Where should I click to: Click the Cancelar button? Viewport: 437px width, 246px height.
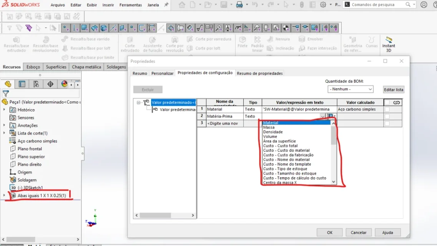pos(359,232)
